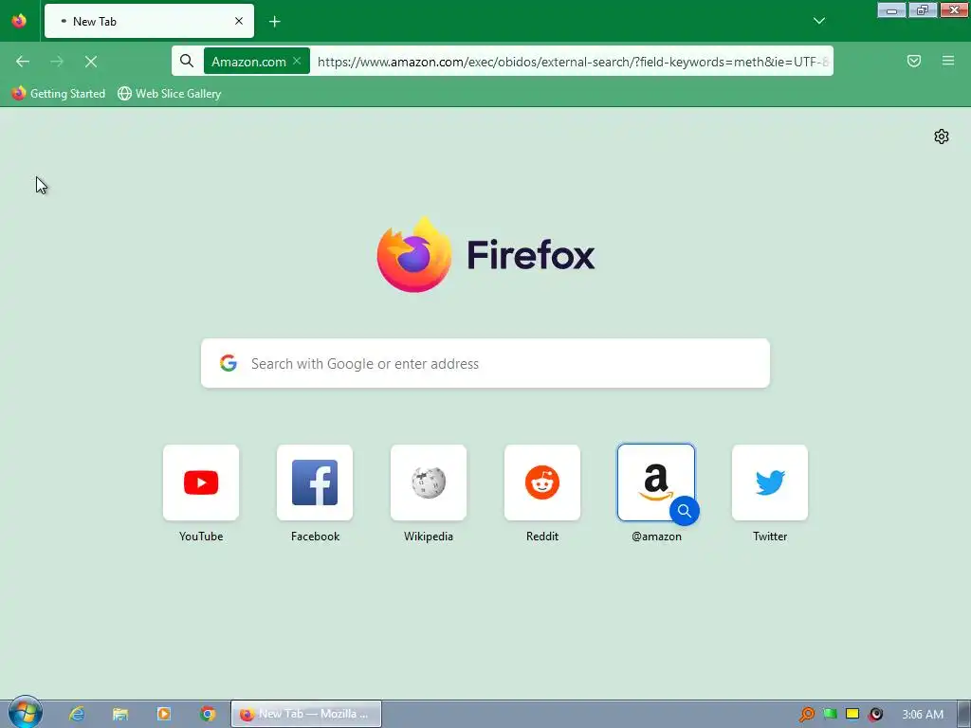Screen dimensions: 971x728
Task: Click the Search with Google field
Action: [x=485, y=363]
